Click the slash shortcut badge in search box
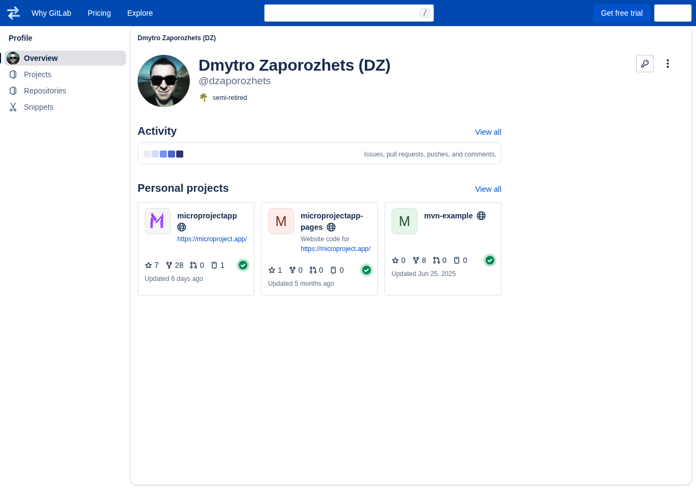 [425, 13]
